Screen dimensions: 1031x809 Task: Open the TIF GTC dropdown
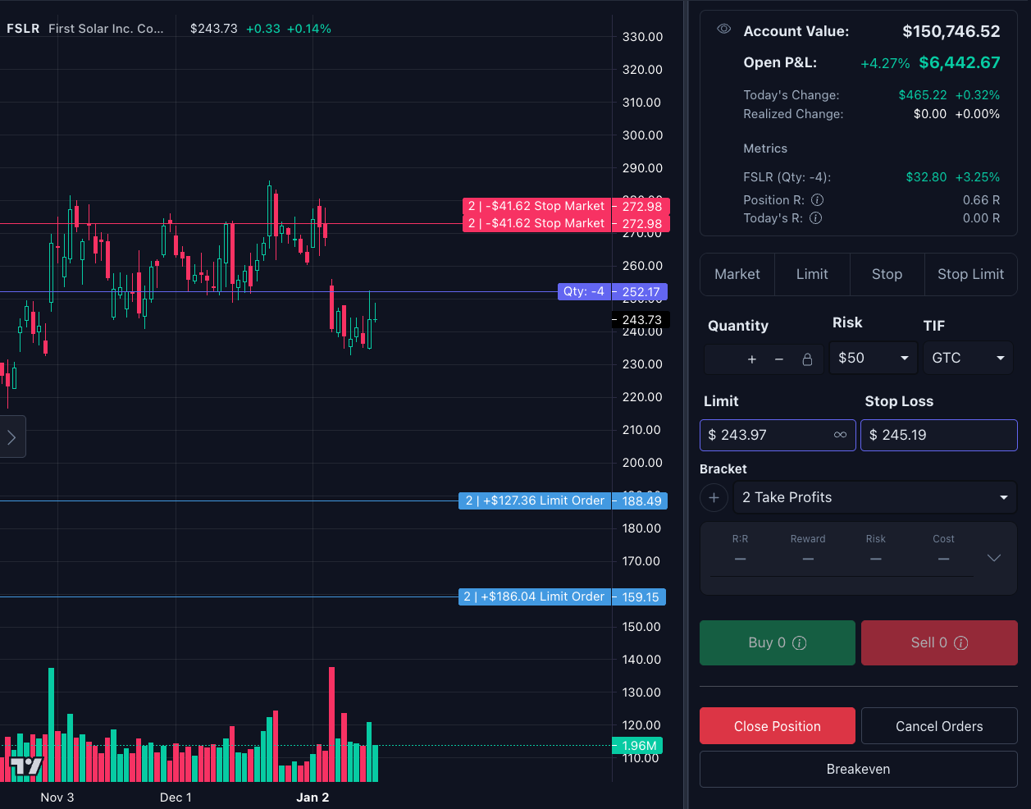point(968,358)
